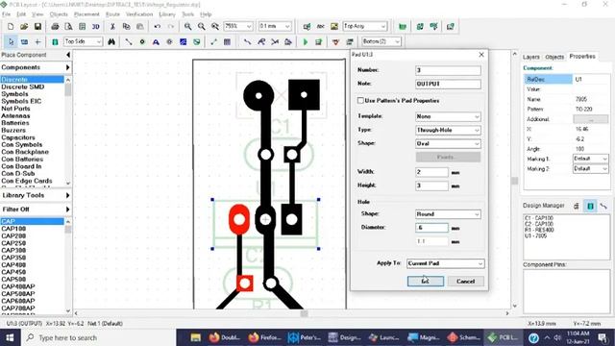Toggle Use Pattern's Pad Properties checkbox
Viewport: 615px width, 346px height.
tap(360, 100)
